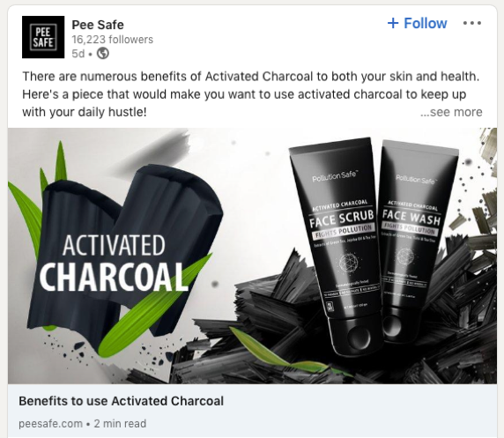Click the Pollution Safe brand on scrub tube
This screenshot has width=504, height=438.
point(334,176)
